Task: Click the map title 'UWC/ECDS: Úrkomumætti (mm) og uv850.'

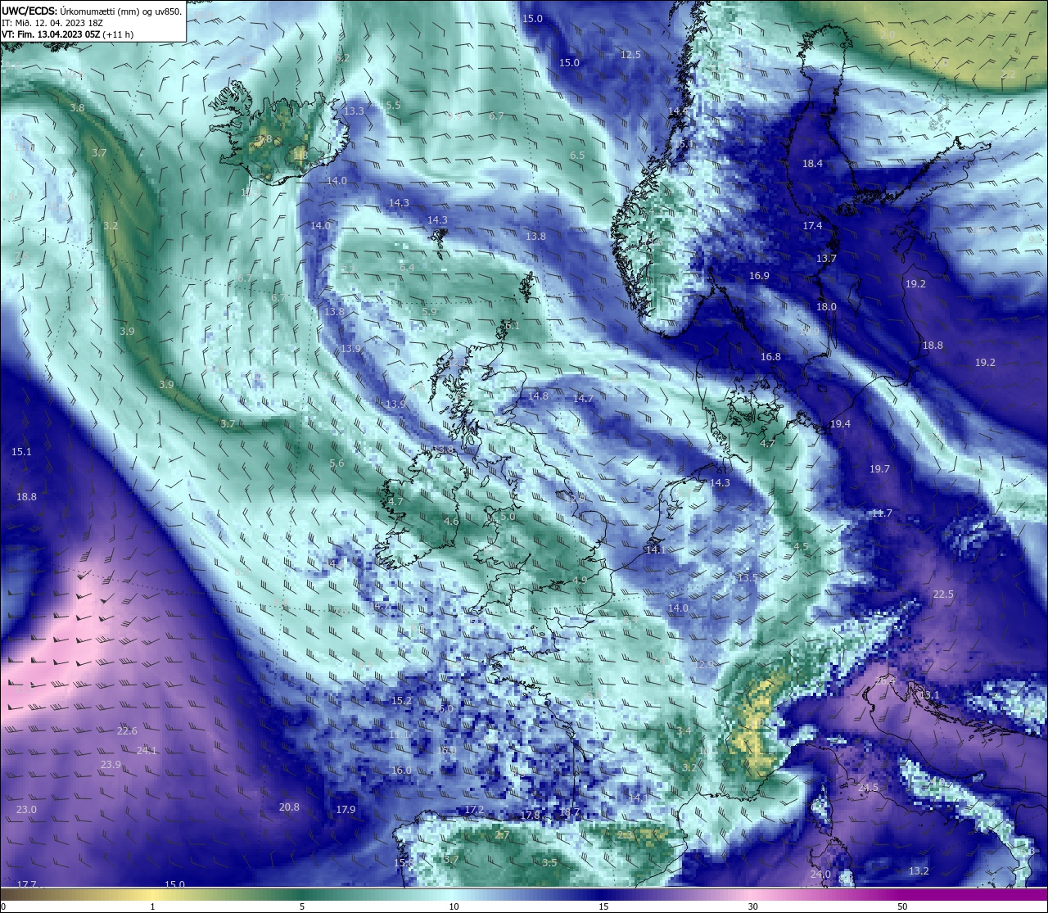Action: pyautogui.click(x=92, y=11)
